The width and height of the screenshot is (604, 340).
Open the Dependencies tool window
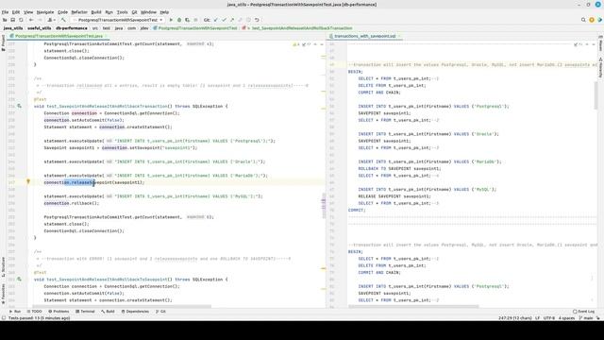point(135,311)
